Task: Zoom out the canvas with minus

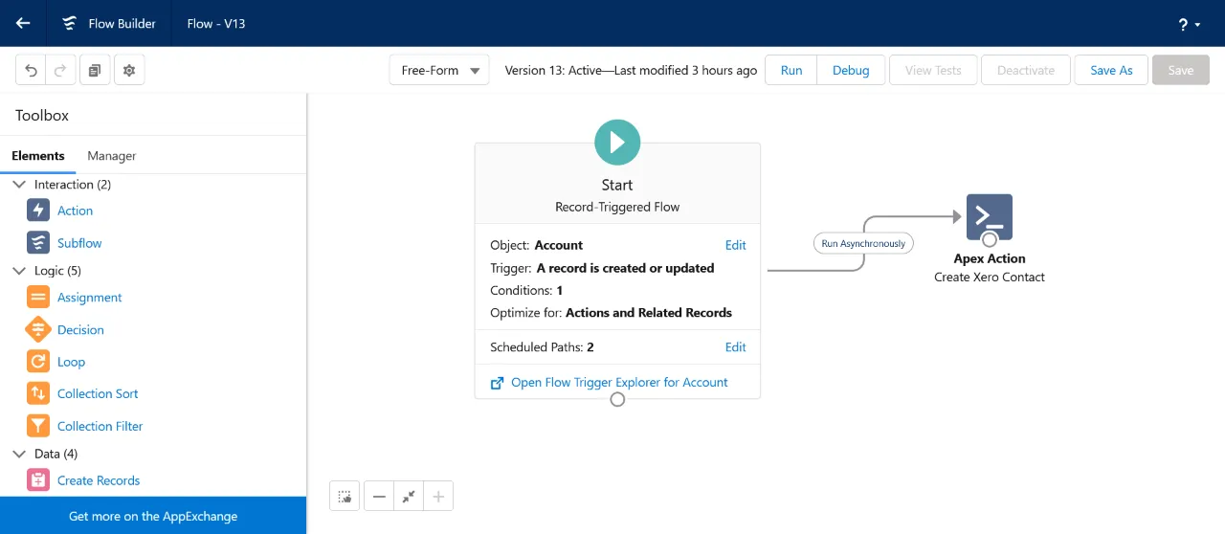Action: [x=379, y=496]
